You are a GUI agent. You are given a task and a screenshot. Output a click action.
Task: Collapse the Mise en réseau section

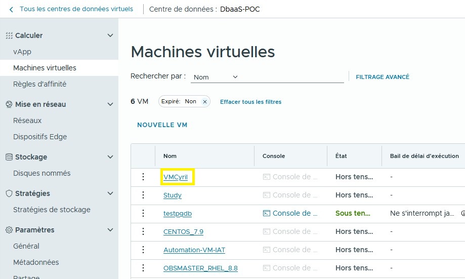pyautogui.click(x=110, y=104)
